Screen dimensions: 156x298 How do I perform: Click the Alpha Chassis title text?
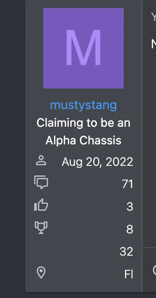point(83,141)
